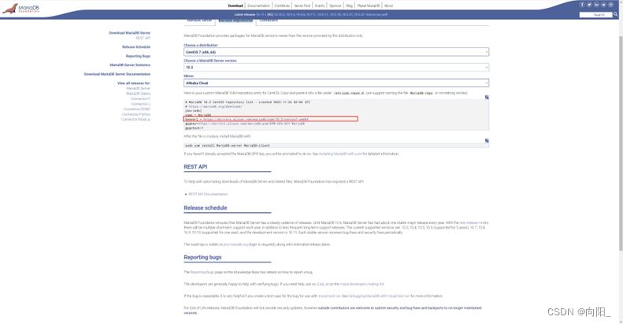623x324 pixels.
Task: Click the MariaDB Foundation sea lion logo
Action: tap(21, 9)
